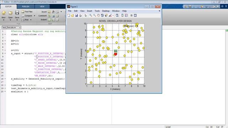Switch to the EDITOR ribbon tab
Image resolution: width=228 pixels, height=128 pixels.
[x=9, y=6]
